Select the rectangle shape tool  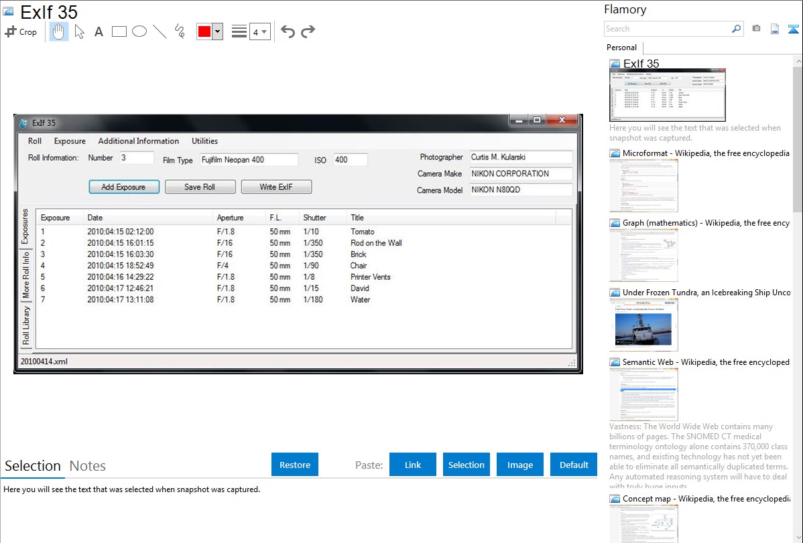tap(119, 31)
